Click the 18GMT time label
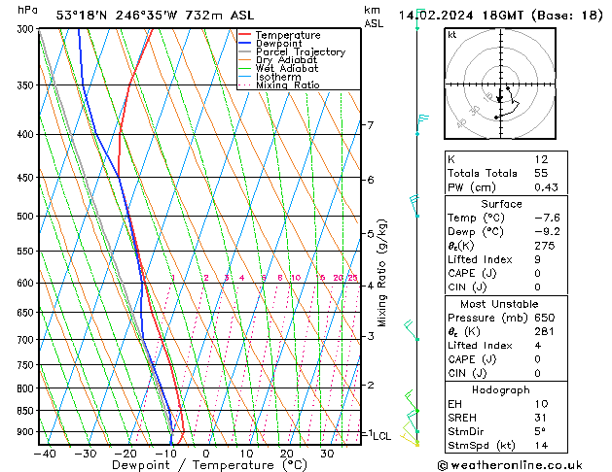The height and width of the screenshot is (472, 612). coord(503,16)
